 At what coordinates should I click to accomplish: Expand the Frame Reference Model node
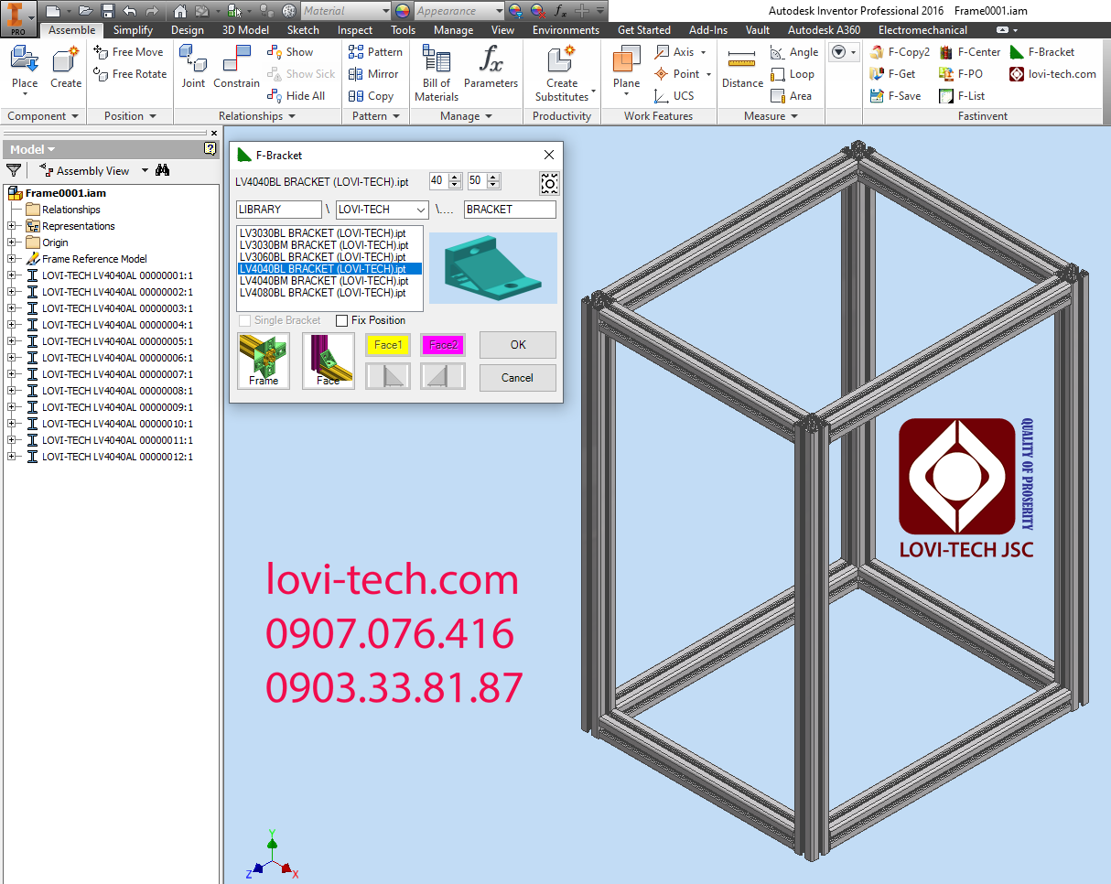11,259
